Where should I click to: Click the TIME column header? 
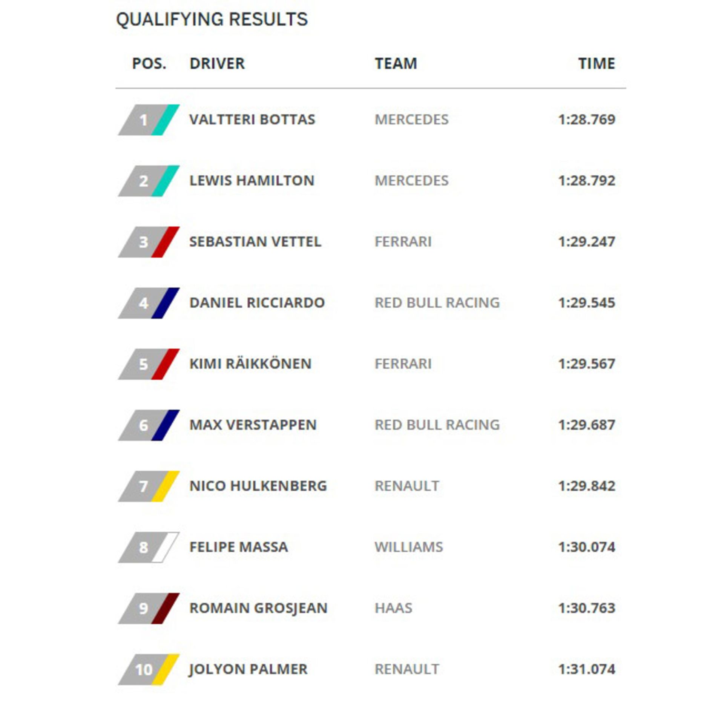click(x=597, y=63)
